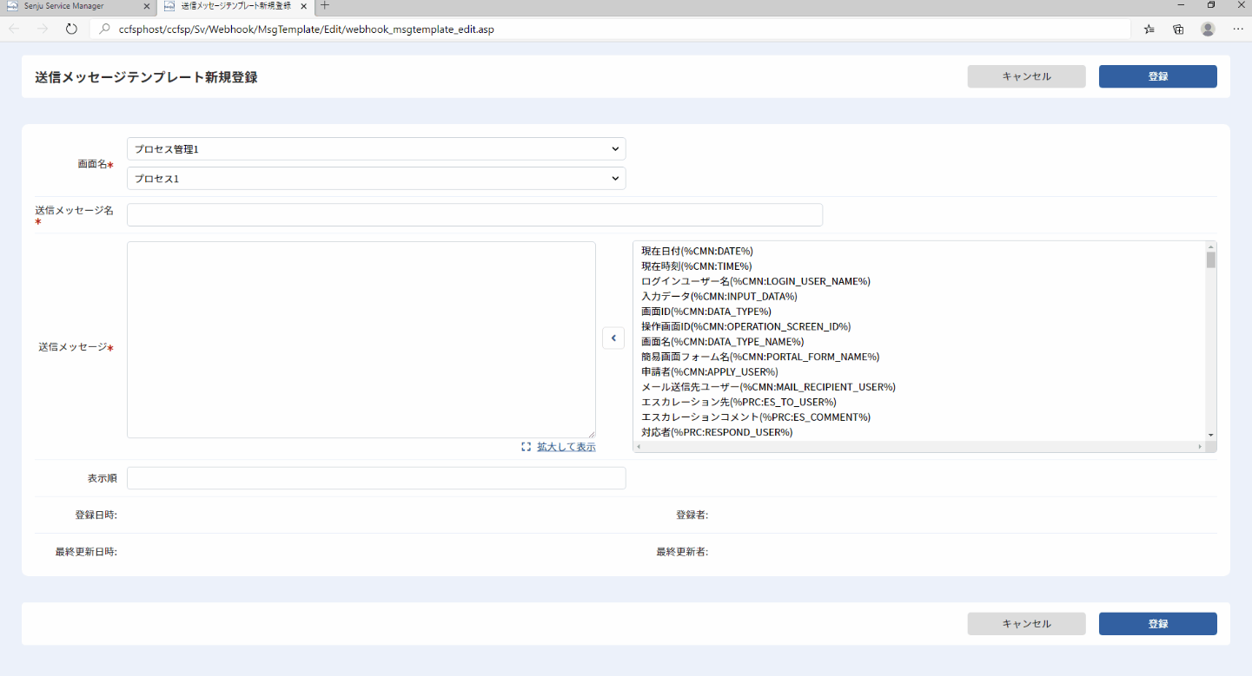Image resolution: width=1252 pixels, height=676 pixels.
Task: Expand the プロセス1 dropdown
Action: 376,179
